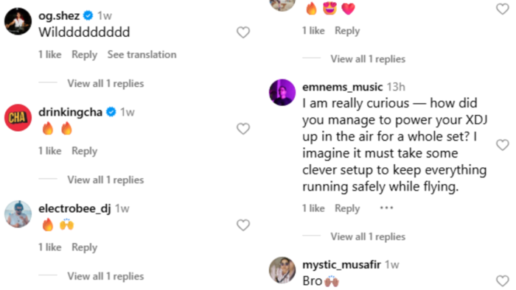Screen dimensions: 516x290
Task: Open electrobee_dj profile avatar
Action: pos(18,213)
